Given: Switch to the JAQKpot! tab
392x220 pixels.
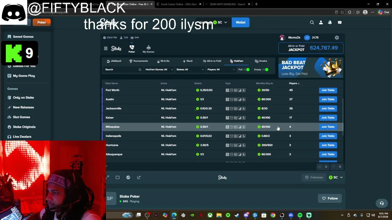Looking at the screenshot, I should pos(114,61).
